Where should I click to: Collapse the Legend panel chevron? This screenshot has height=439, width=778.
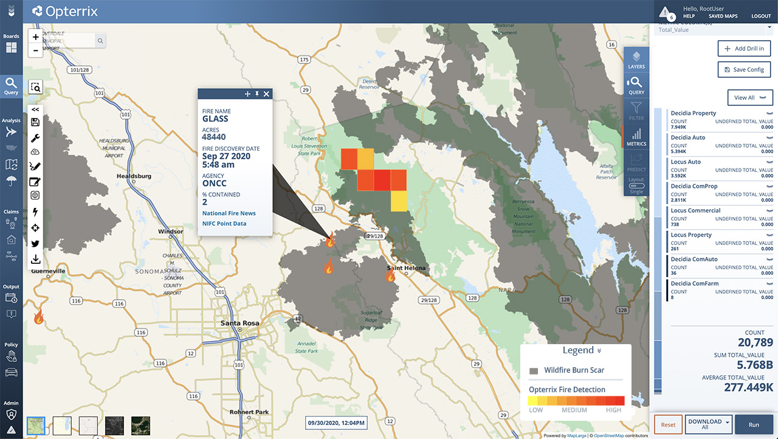(x=599, y=351)
